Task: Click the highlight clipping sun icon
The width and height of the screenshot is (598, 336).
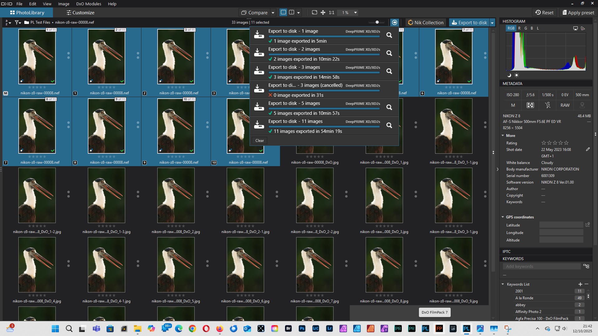Action: [x=517, y=75]
